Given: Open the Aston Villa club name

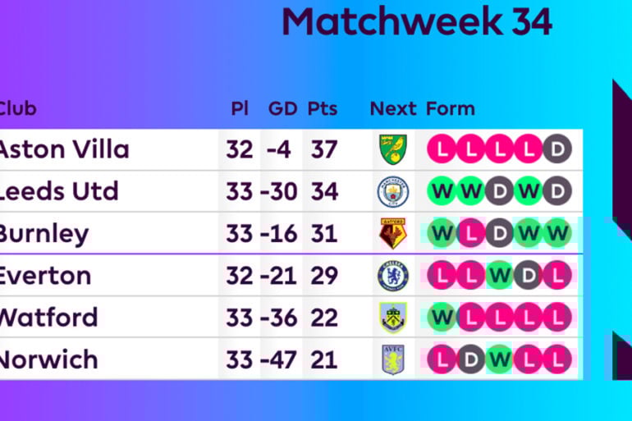Looking at the screenshot, I should pos(63,149).
